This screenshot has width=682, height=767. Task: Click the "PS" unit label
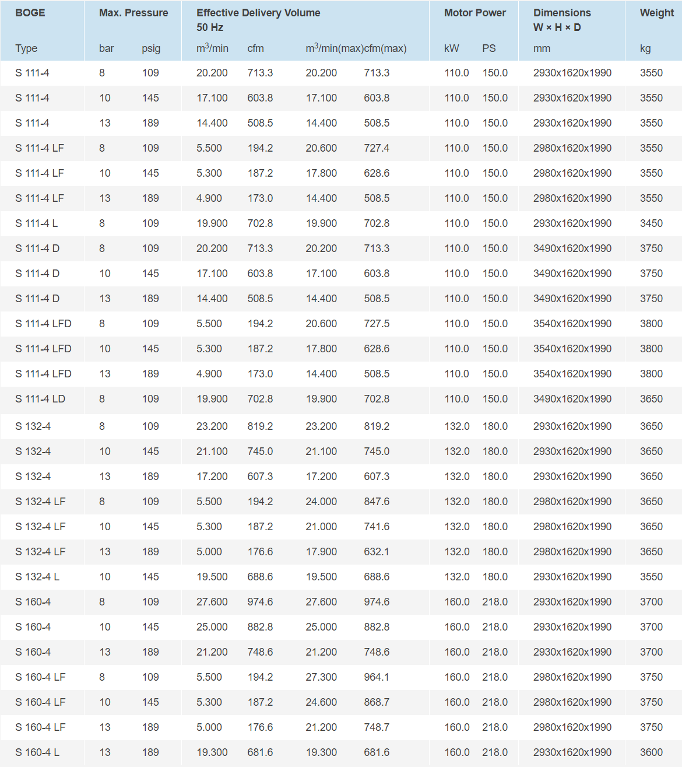tap(489, 48)
